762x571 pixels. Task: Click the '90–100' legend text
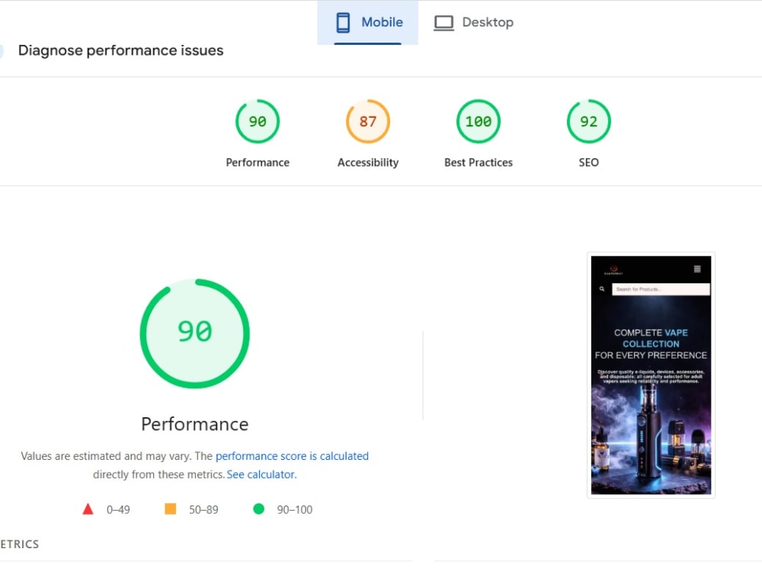294,510
